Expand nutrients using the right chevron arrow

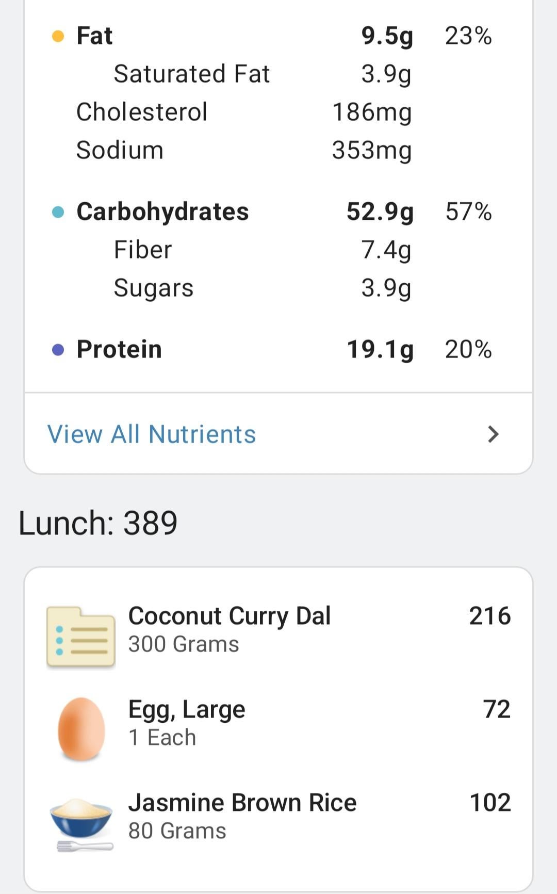pyautogui.click(x=493, y=434)
